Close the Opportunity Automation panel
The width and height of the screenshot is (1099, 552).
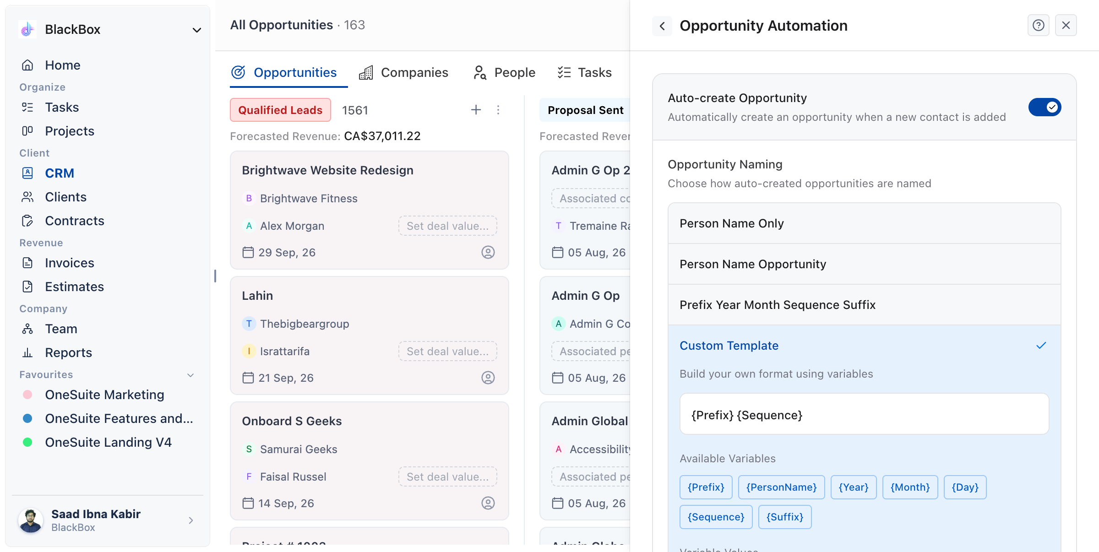click(x=1066, y=25)
